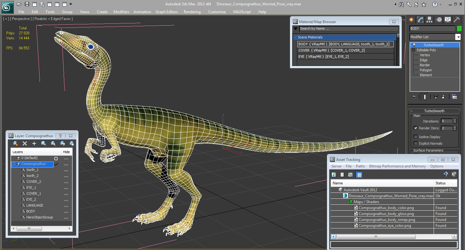Open the File menu

click(x=21, y=12)
